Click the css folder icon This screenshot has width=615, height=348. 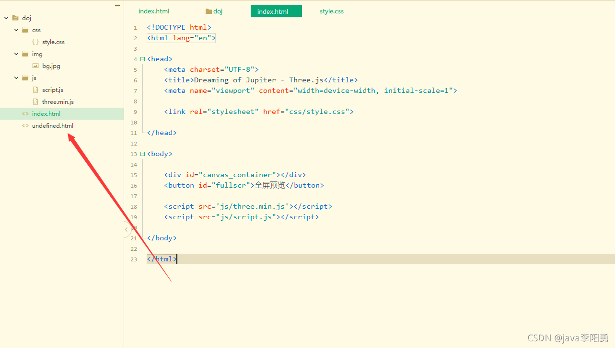click(25, 30)
